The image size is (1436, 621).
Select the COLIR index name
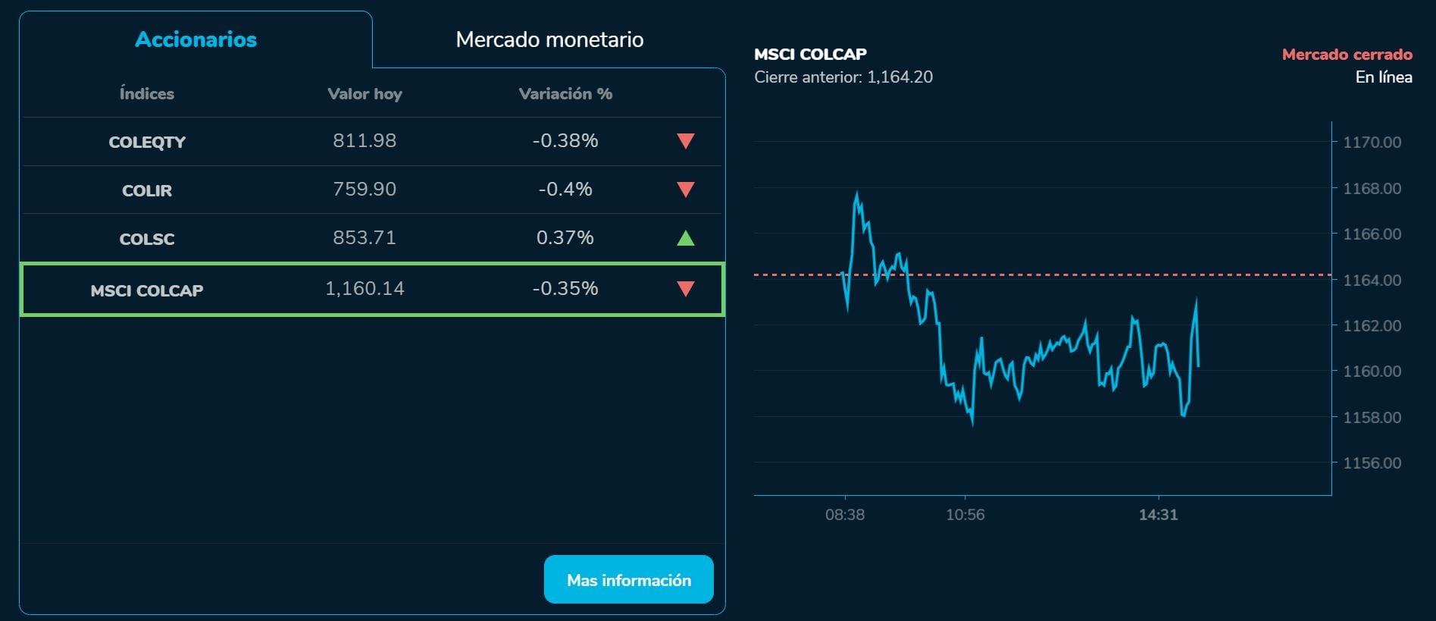[x=147, y=190]
